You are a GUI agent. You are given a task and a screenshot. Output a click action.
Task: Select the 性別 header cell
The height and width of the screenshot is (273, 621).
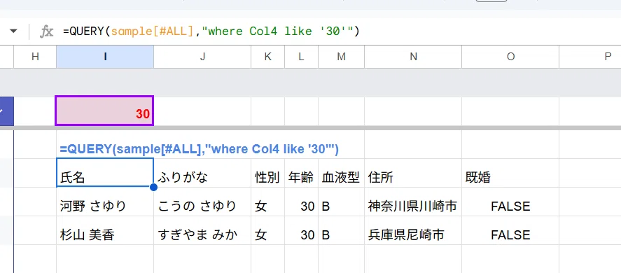pyautogui.click(x=267, y=173)
